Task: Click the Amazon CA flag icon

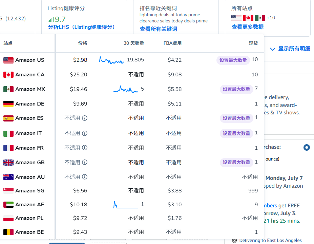Action: pyautogui.click(x=8, y=75)
